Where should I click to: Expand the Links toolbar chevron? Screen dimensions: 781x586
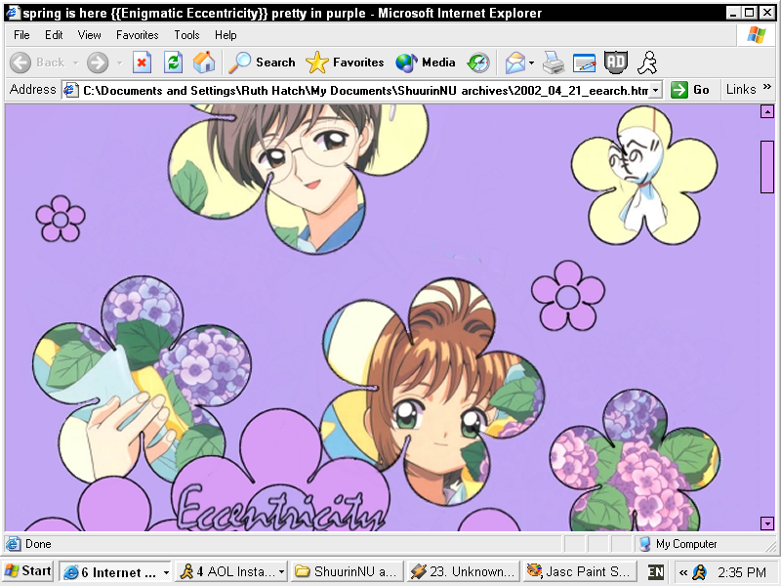tap(767, 86)
